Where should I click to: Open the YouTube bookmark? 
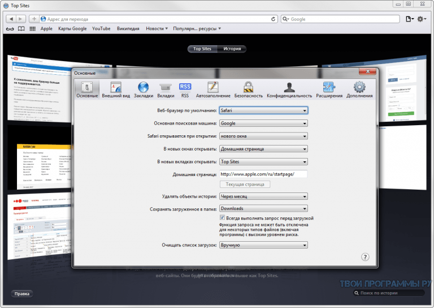click(x=101, y=28)
